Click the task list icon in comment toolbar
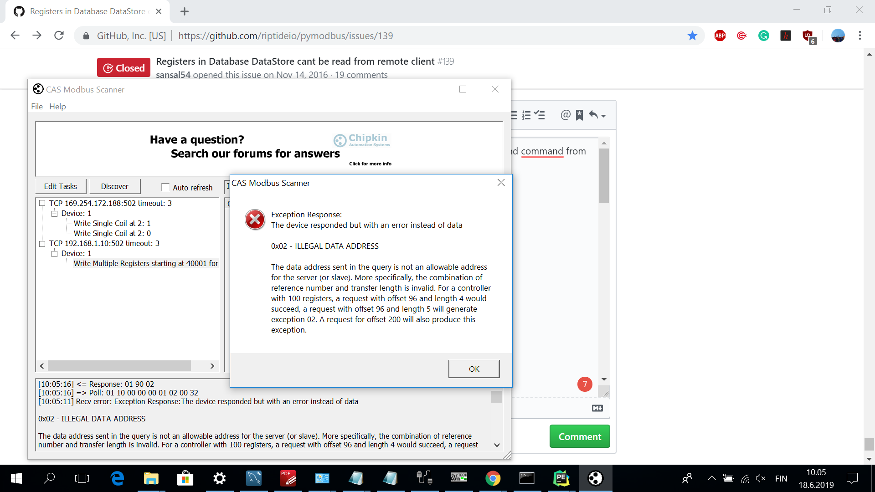This screenshot has height=492, width=875. click(540, 115)
